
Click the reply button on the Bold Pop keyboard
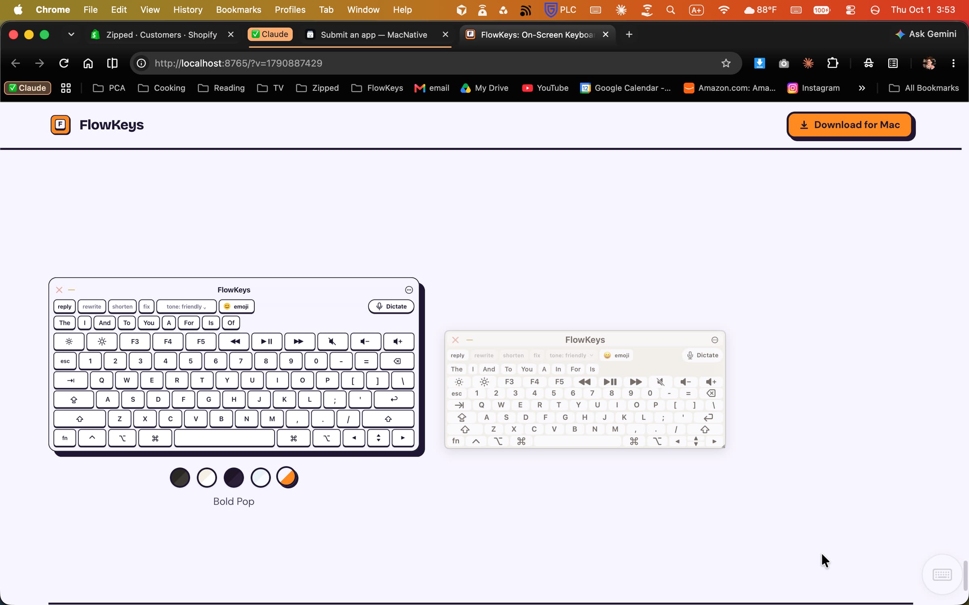coord(64,307)
